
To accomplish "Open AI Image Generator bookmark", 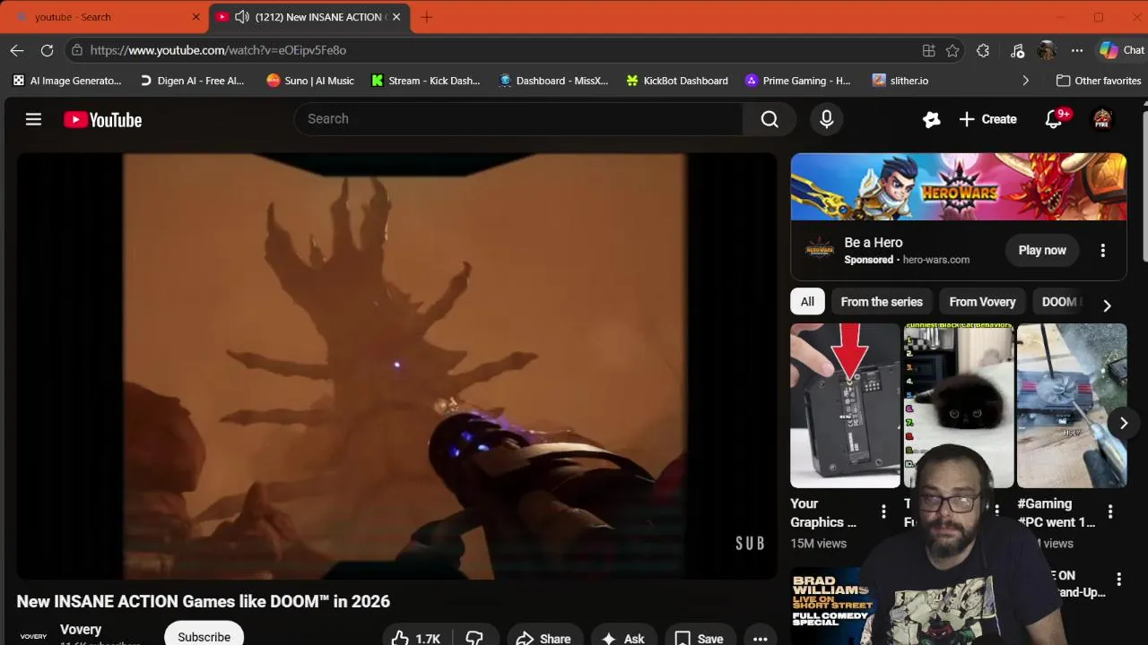I will click(x=67, y=81).
